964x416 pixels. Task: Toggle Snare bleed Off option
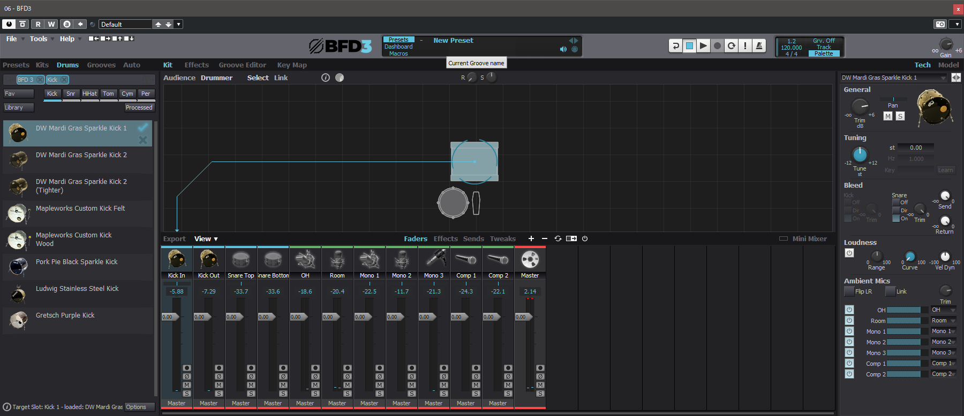pyautogui.click(x=896, y=203)
